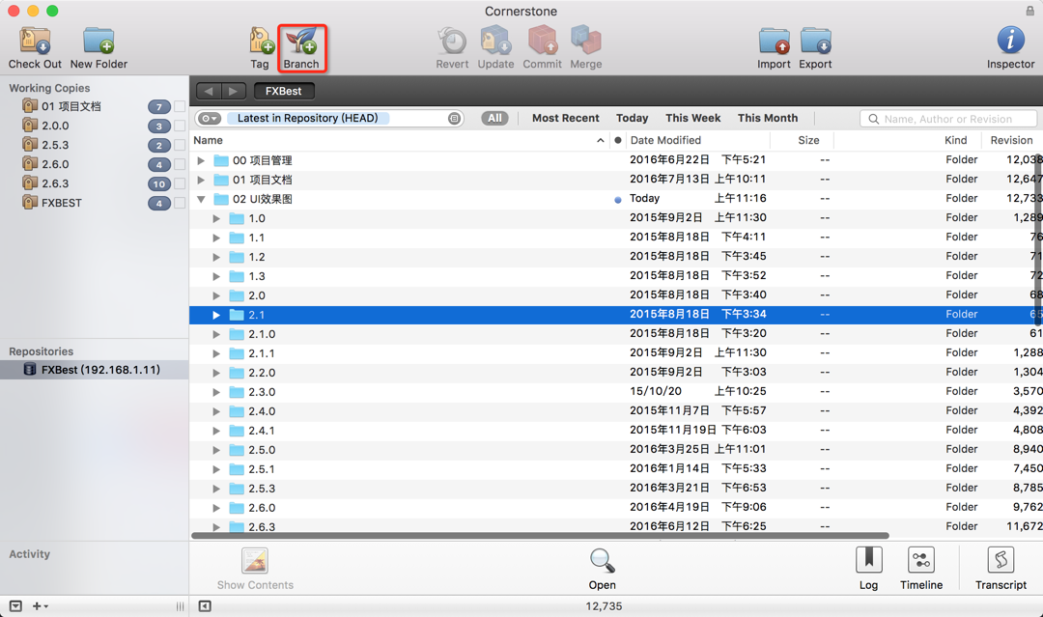The image size is (1043, 617).
Task: Select working copy 01 项目文档
Action: click(x=71, y=106)
